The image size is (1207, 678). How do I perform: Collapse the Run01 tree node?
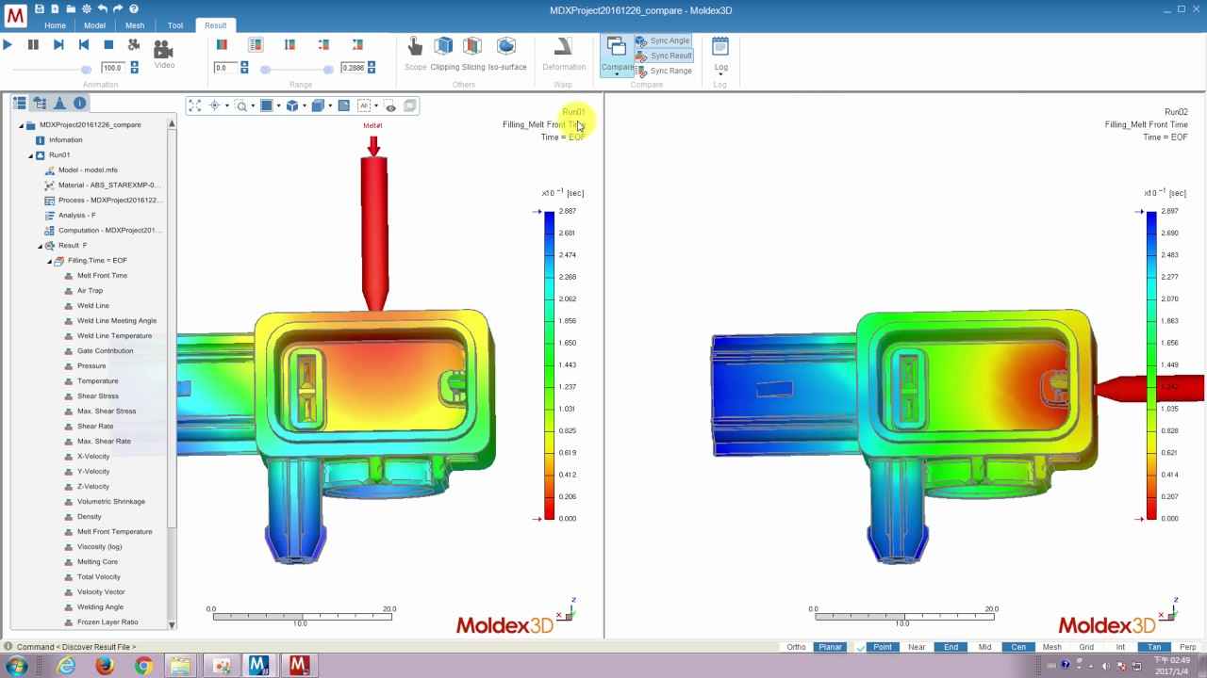[30, 155]
